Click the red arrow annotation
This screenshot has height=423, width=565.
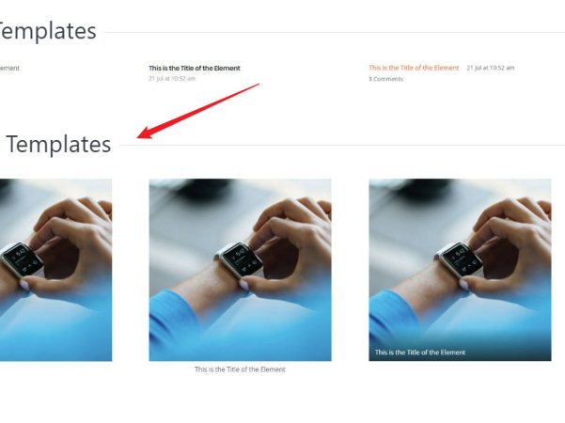coord(198,111)
